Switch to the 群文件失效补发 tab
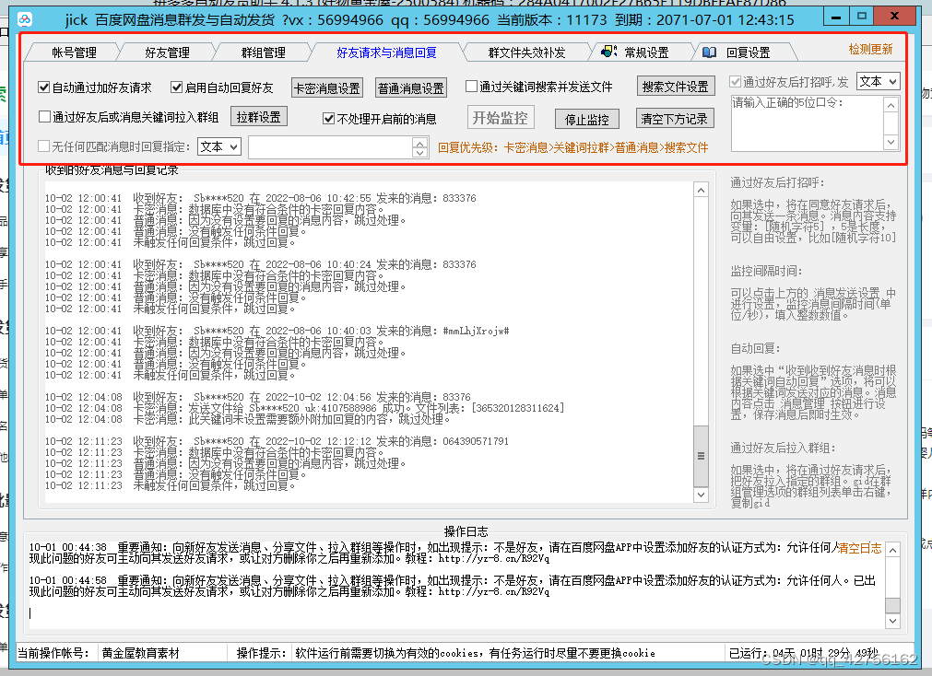 (x=526, y=52)
